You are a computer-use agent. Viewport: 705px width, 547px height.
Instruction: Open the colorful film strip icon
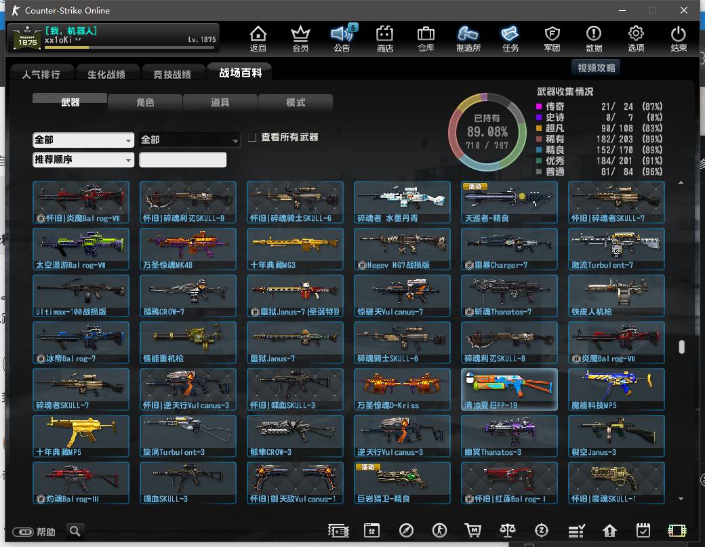pyautogui.click(x=677, y=531)
